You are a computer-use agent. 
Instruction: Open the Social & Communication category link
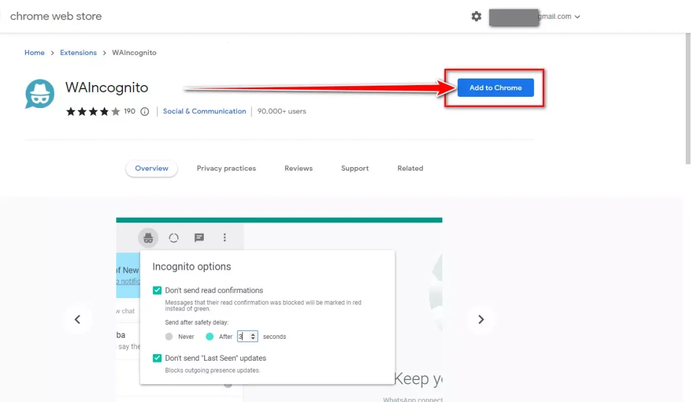click(204, 112)
